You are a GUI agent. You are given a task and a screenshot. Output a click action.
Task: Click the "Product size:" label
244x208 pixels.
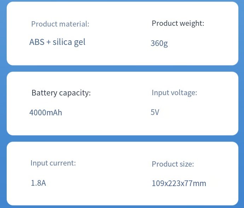click(173, 164)
